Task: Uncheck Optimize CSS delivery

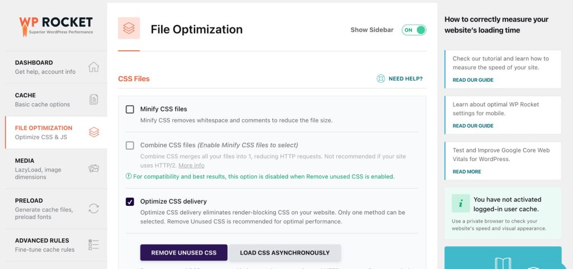Action: click(130, 201)
